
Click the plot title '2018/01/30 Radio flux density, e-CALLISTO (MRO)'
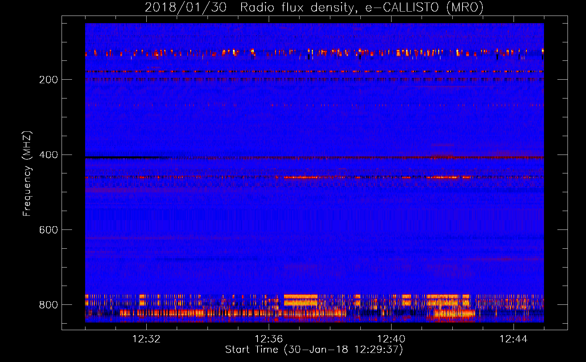314,7
